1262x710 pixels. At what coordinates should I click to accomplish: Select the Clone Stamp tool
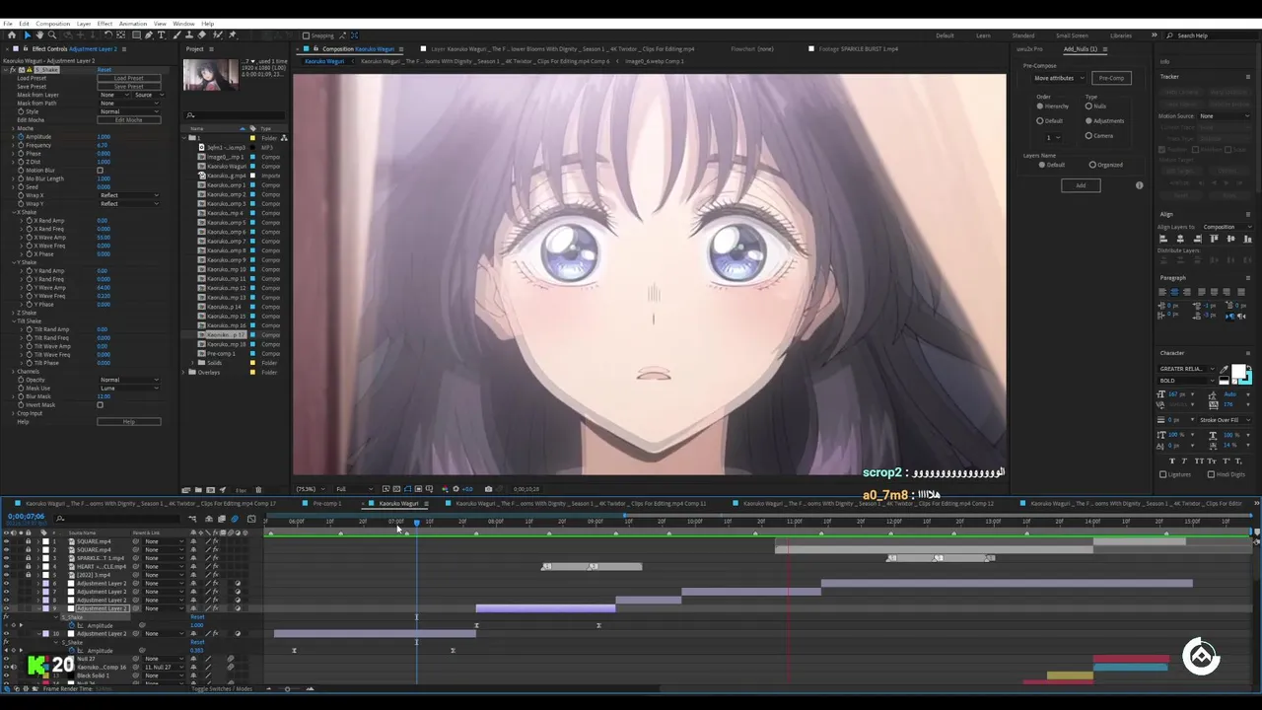(x=189, y=35)
